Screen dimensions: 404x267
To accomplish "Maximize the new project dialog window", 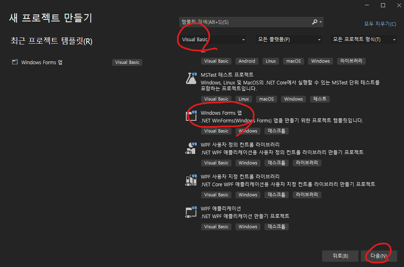I will 383,5.
